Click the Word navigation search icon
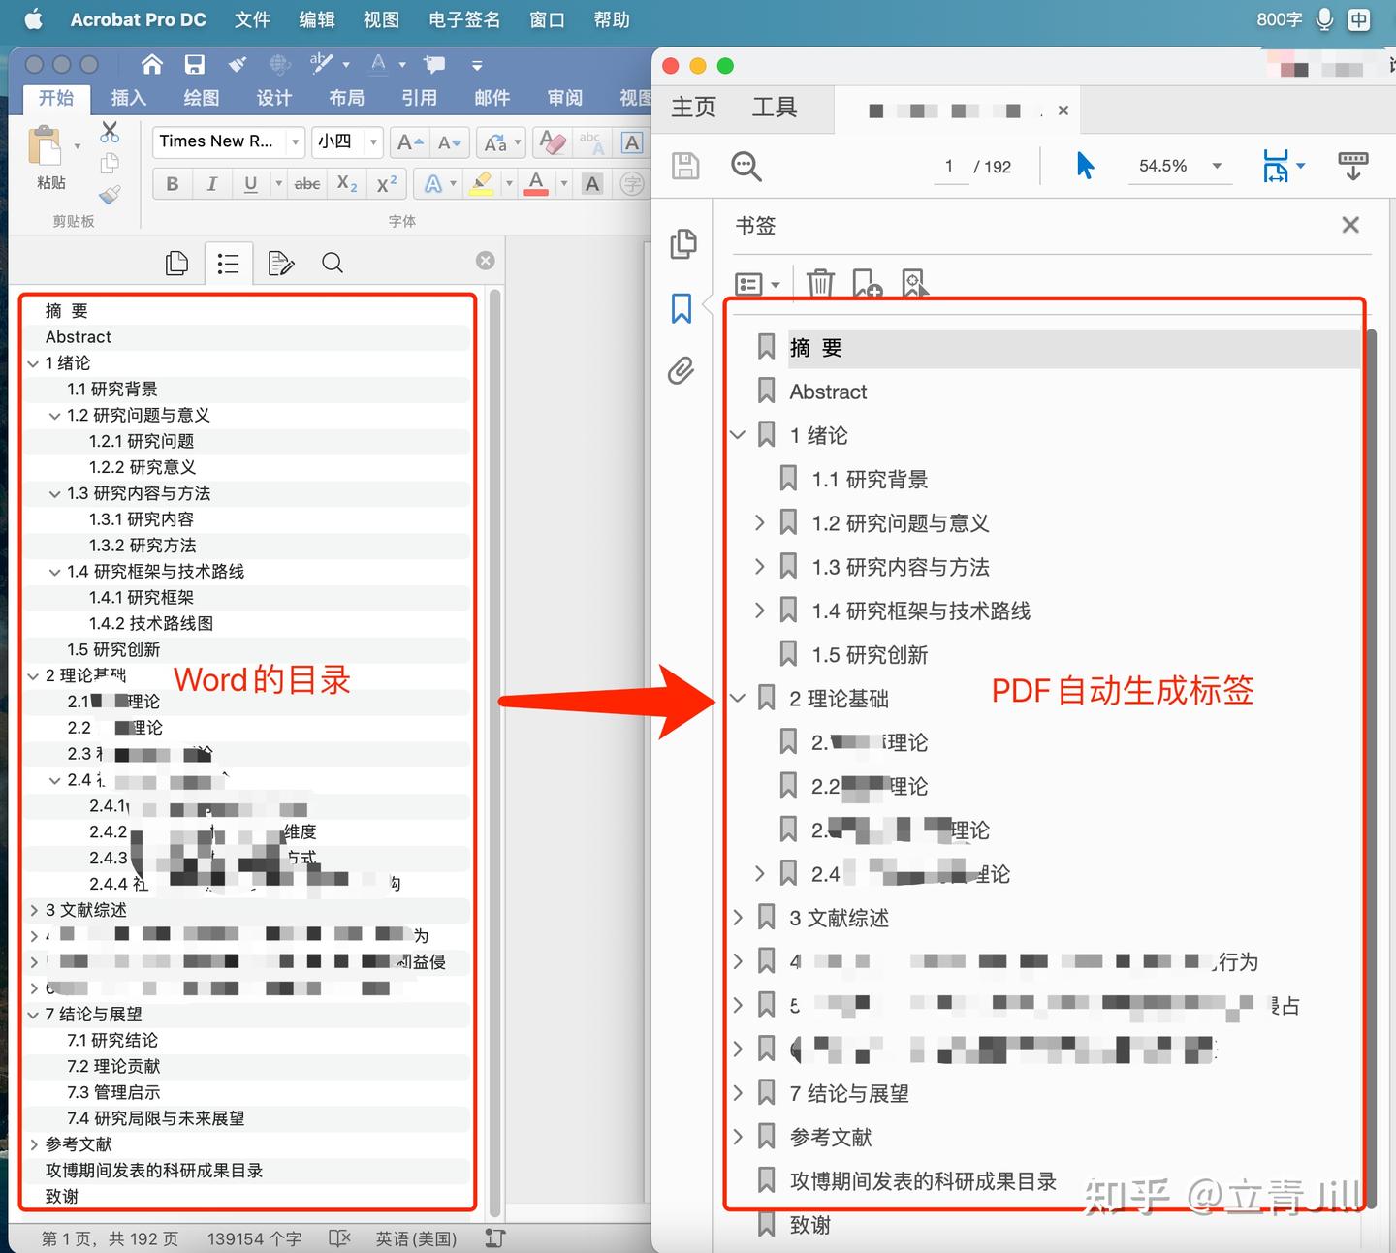Image resolution: width=1396 pixels, height=1253 pixels. click(333, 263)
